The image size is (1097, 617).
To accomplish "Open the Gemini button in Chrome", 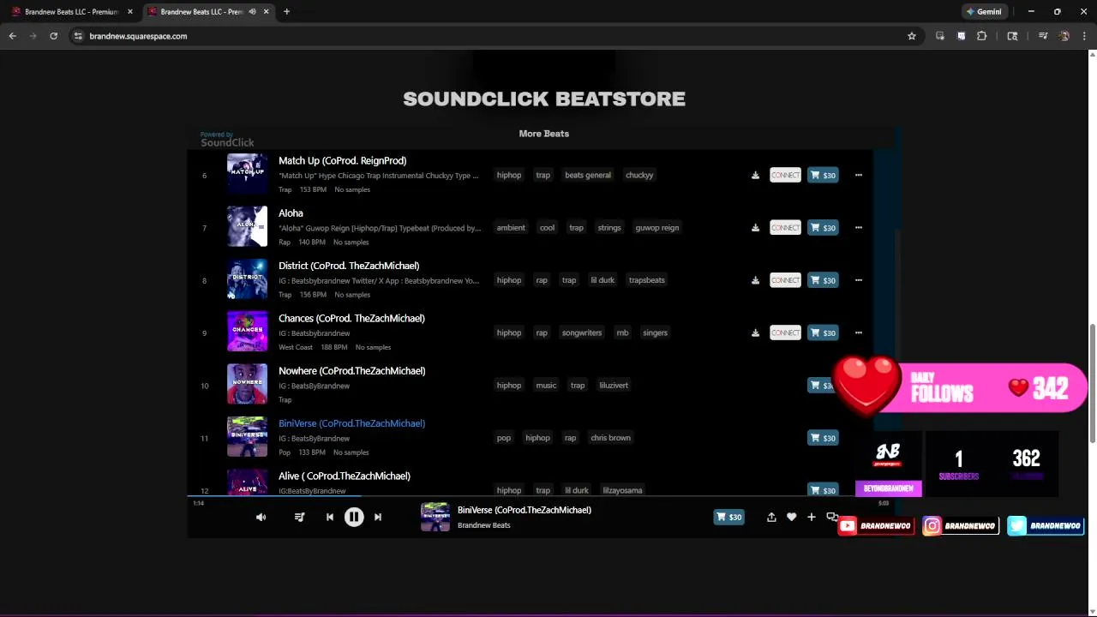I will 984,12.
